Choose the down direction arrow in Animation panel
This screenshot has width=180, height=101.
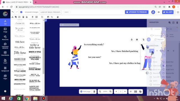click(174, 51)
